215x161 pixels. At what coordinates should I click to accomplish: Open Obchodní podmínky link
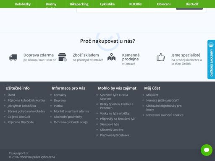(x=68, y=117)
